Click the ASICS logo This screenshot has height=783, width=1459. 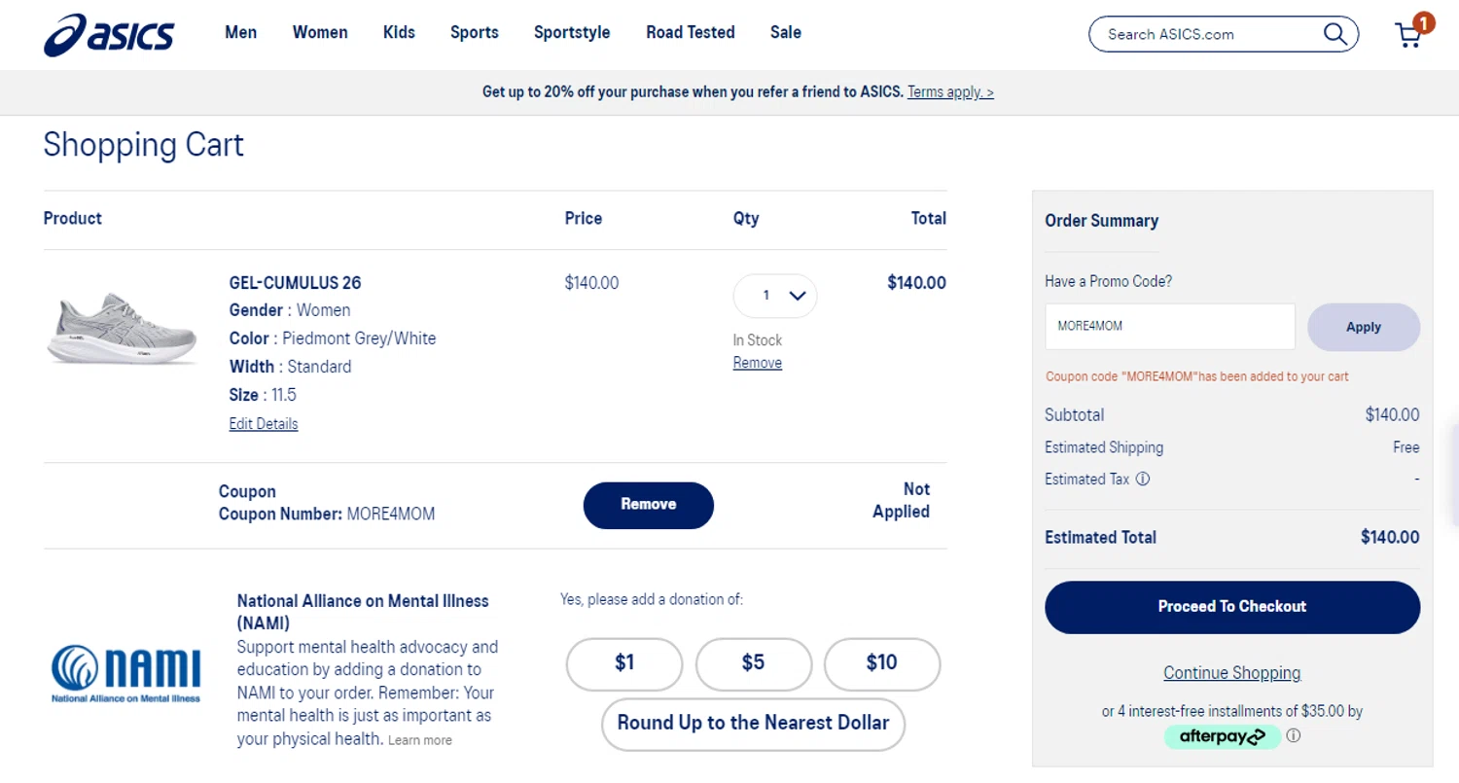109,35
